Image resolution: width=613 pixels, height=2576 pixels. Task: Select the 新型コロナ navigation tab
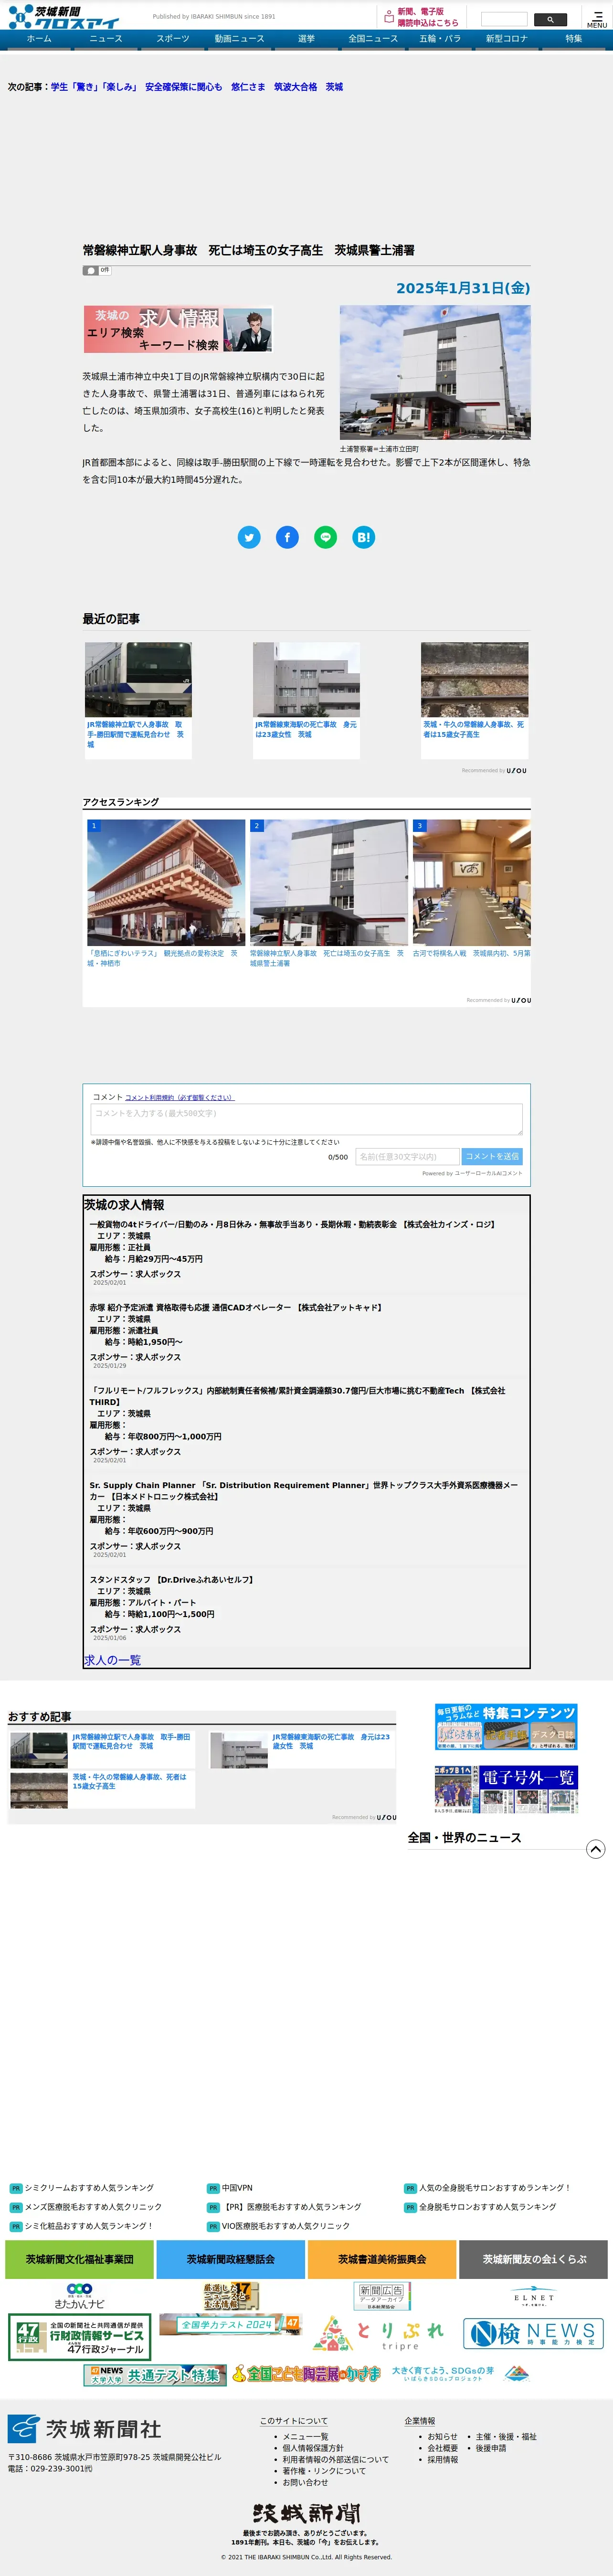506,39
